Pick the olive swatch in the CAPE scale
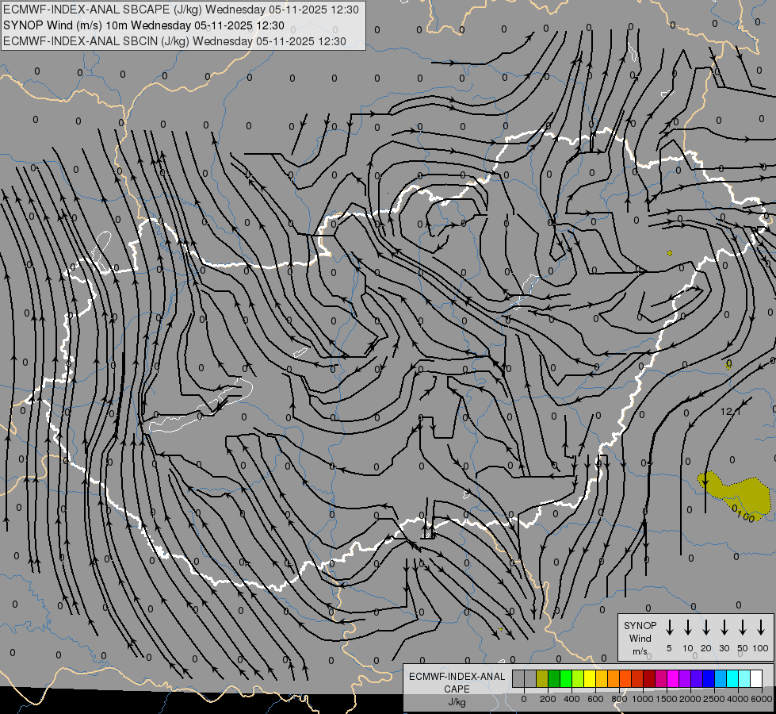Viewport: 776px width, 714px height. [x=542, y=678]
